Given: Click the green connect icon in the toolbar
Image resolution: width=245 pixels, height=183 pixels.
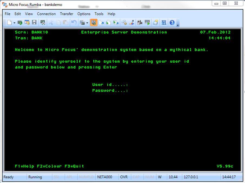Looking at the screenshot, I should click(x=20, y=23).
